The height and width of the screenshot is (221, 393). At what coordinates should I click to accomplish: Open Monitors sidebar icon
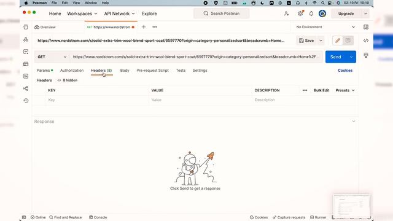26,76
